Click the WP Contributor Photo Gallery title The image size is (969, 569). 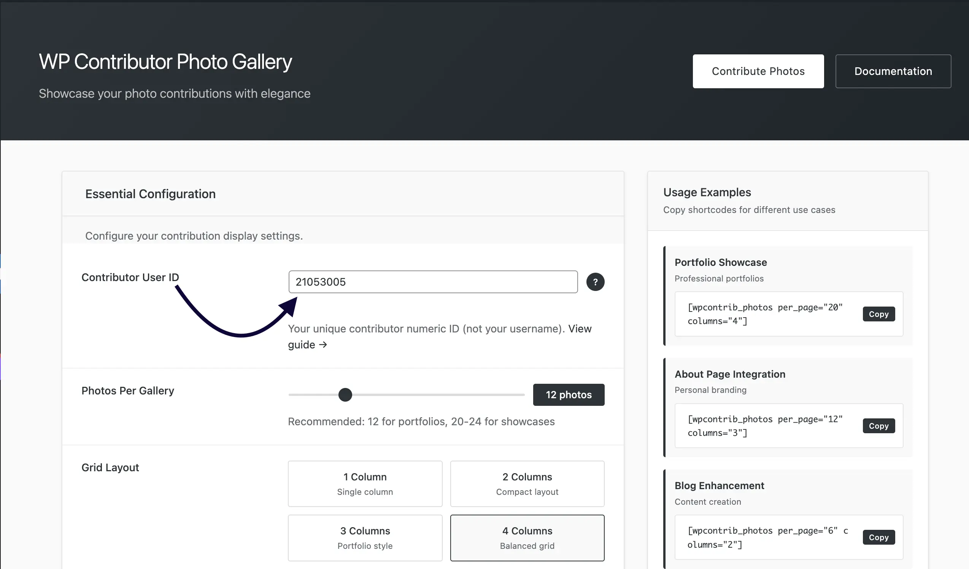point(165,62)
